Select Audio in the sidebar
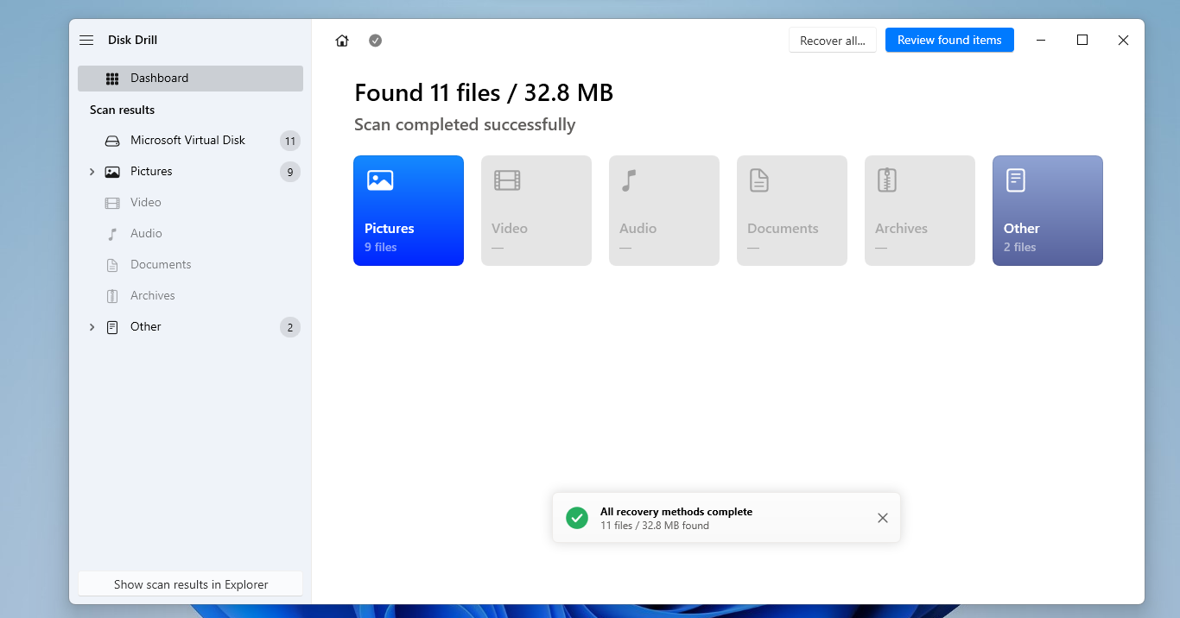The width and height of the screenshot is (1180, 618). (x=190, y=234)
